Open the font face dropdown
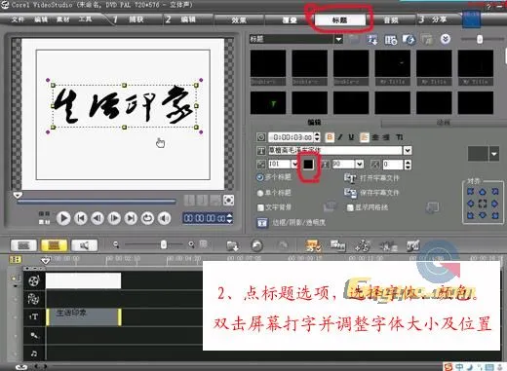Image resolution: width=507 pixels, height=371 pixels. (408, 150)
